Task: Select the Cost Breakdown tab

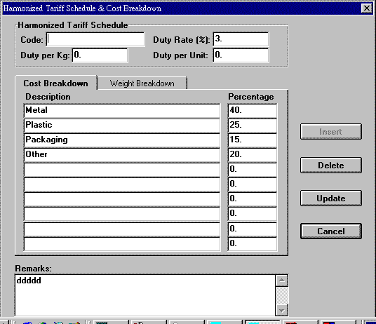Action: click(x=56, y=83)
